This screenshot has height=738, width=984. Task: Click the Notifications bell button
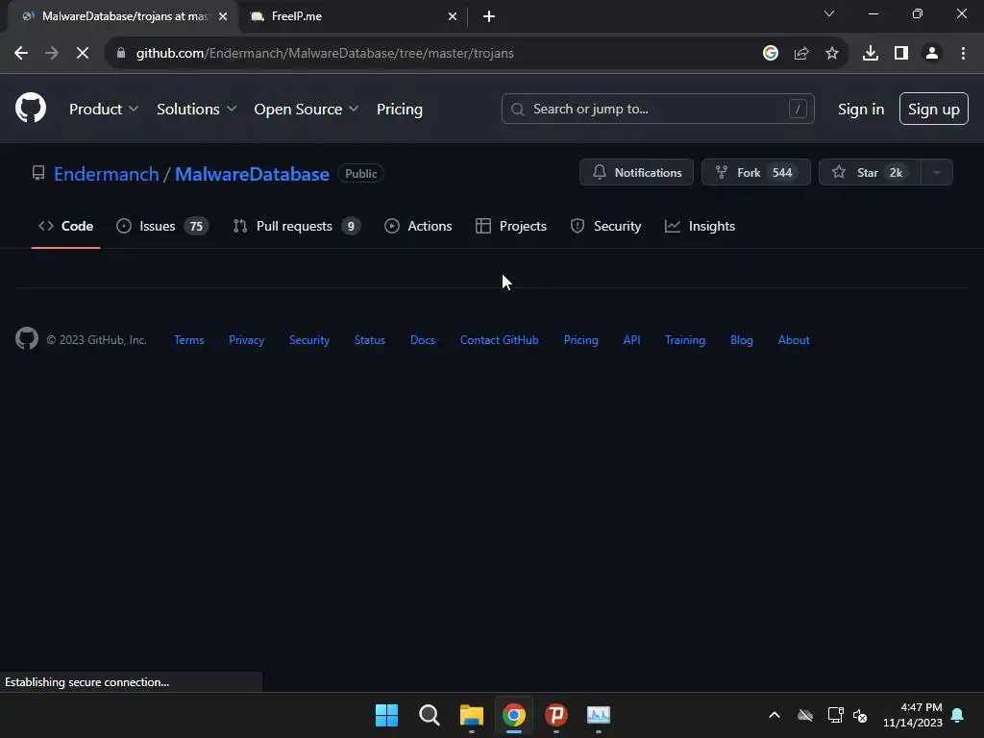tap(636, 173)
